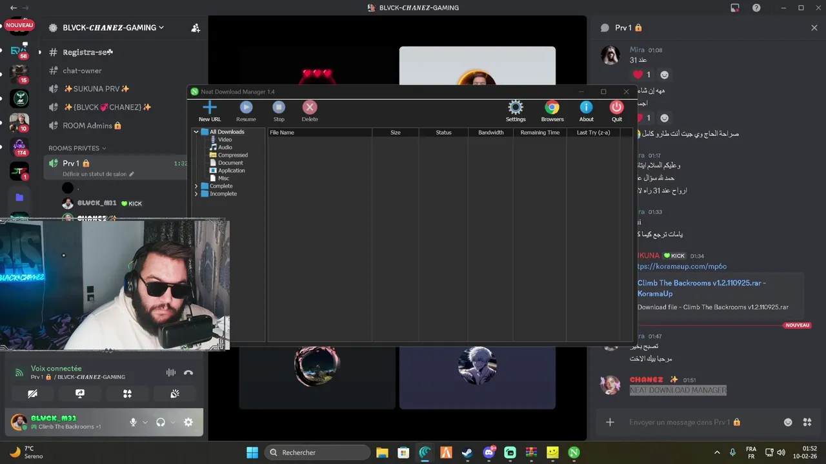Screen dimensions: 826x464
Task: Click the plus attach button in chat
Action: tap(610, 422)
